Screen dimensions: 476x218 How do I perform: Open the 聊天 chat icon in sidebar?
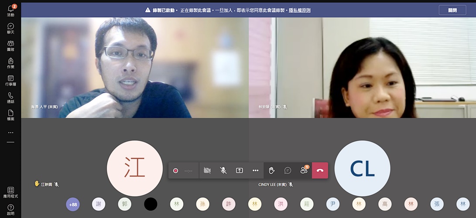tap(10, 28)
